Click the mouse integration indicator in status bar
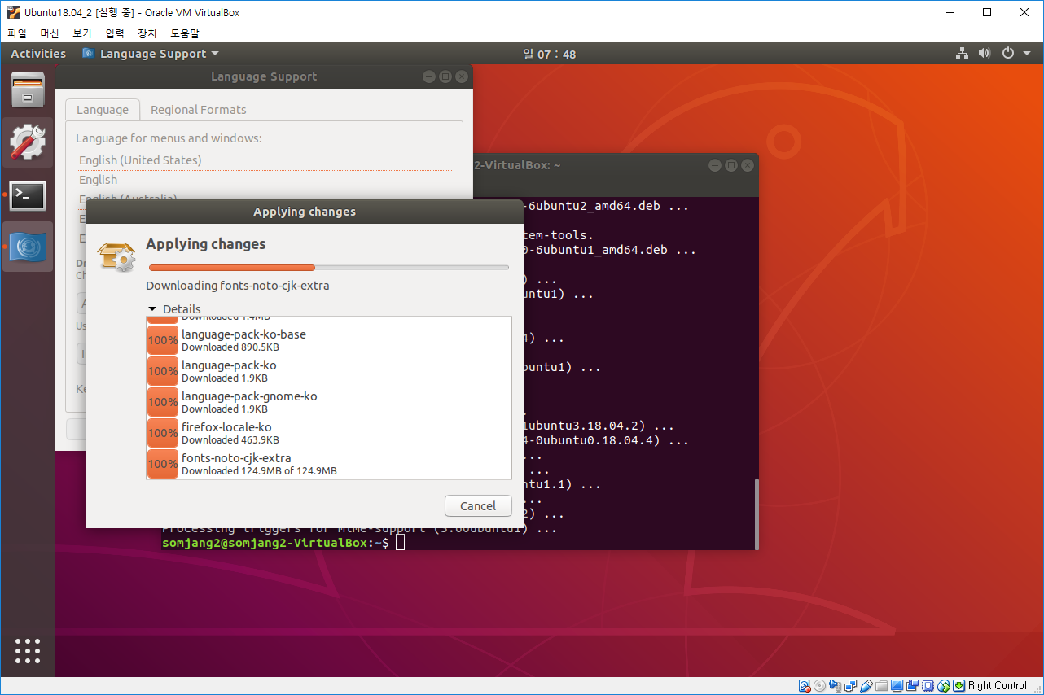The image size is (1044, 695). (x=944, y=686)
